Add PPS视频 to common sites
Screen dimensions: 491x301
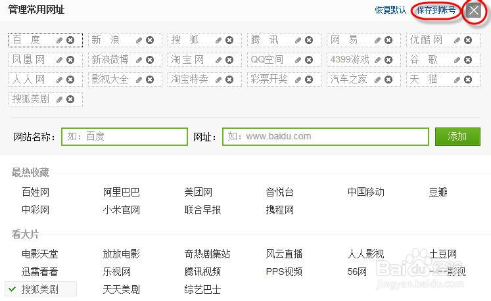pos(284,271)
